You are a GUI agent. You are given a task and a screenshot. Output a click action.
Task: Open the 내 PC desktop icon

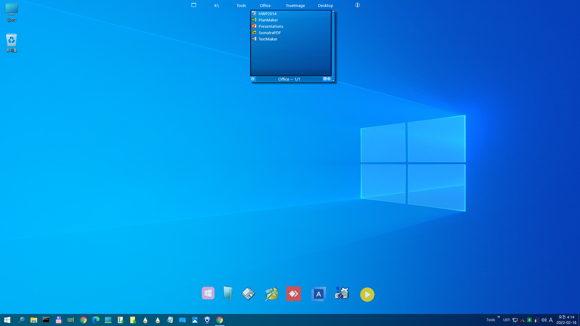pyautogui.click(x=11, y=13)
